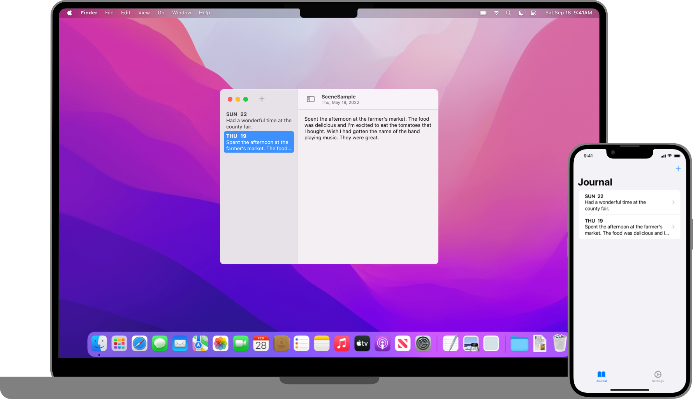Open Photos app in the Dock
This screenshot has width=693, height=399.
pyautogui.click(x=220, y=344)
